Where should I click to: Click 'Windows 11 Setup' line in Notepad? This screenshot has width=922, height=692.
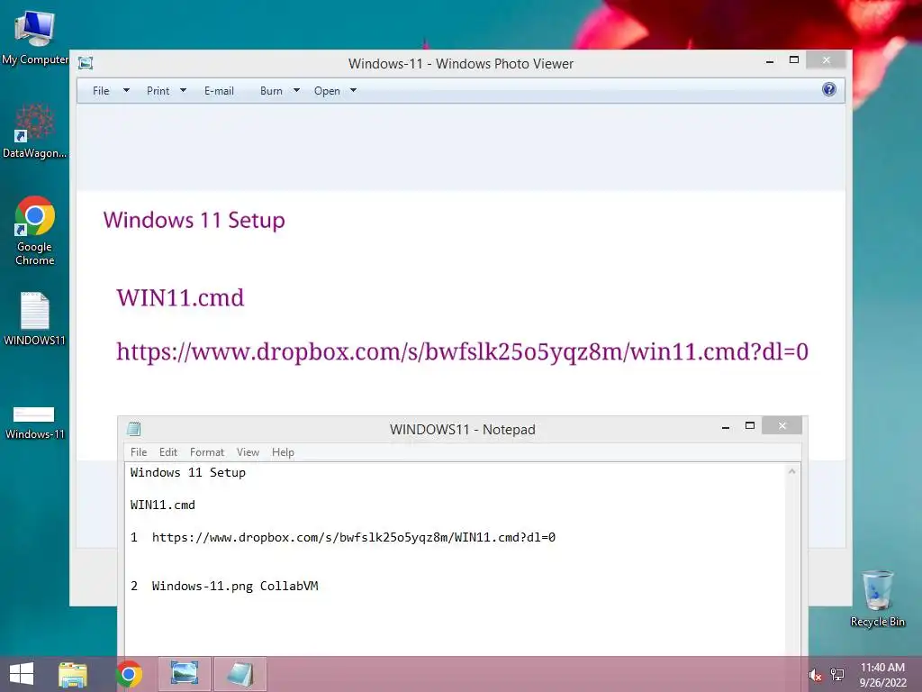(188, 472)
